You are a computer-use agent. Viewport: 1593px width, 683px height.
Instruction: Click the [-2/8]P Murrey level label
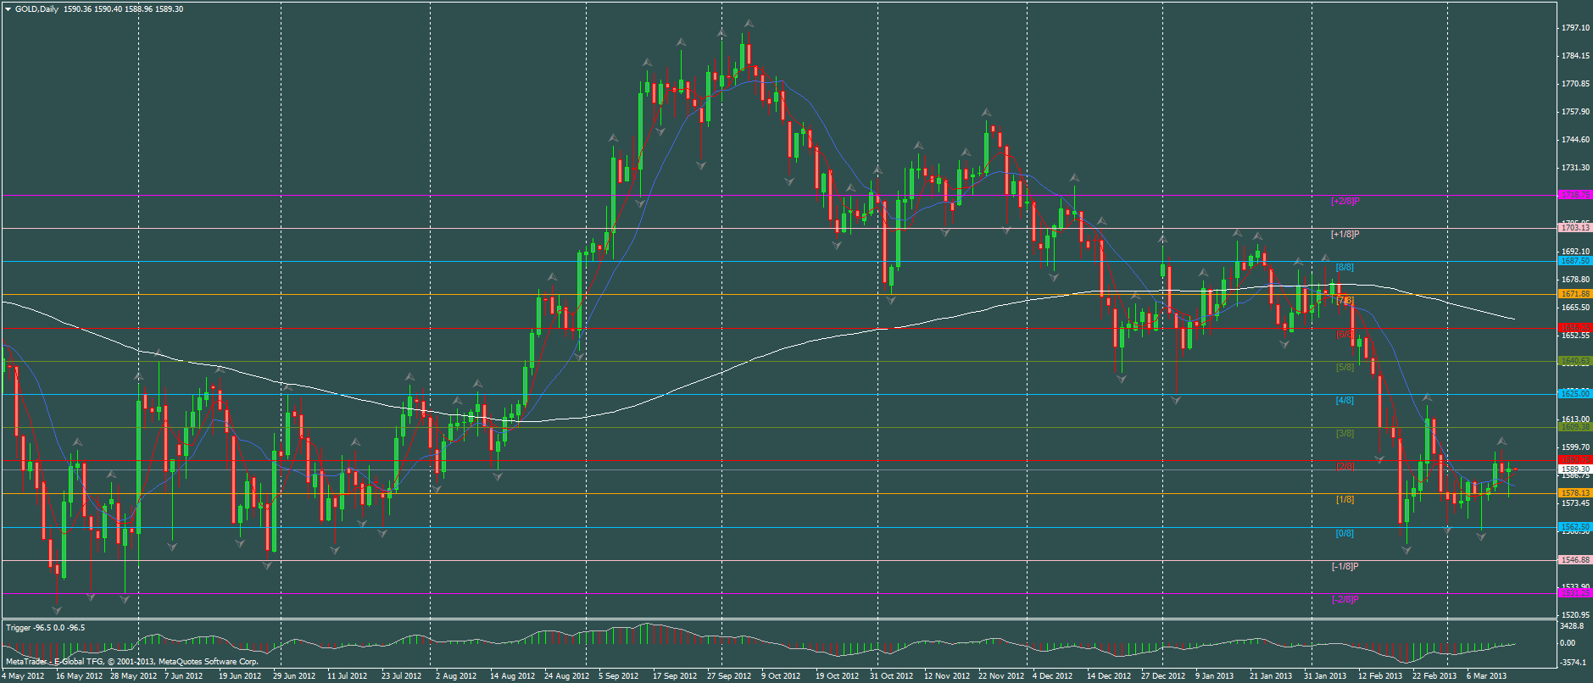[1345, 599]
